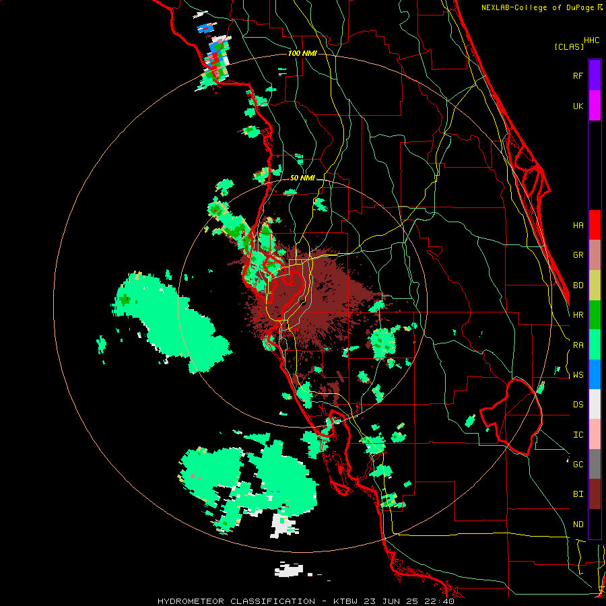Select the GR pink legend swatch

[595, 255]
